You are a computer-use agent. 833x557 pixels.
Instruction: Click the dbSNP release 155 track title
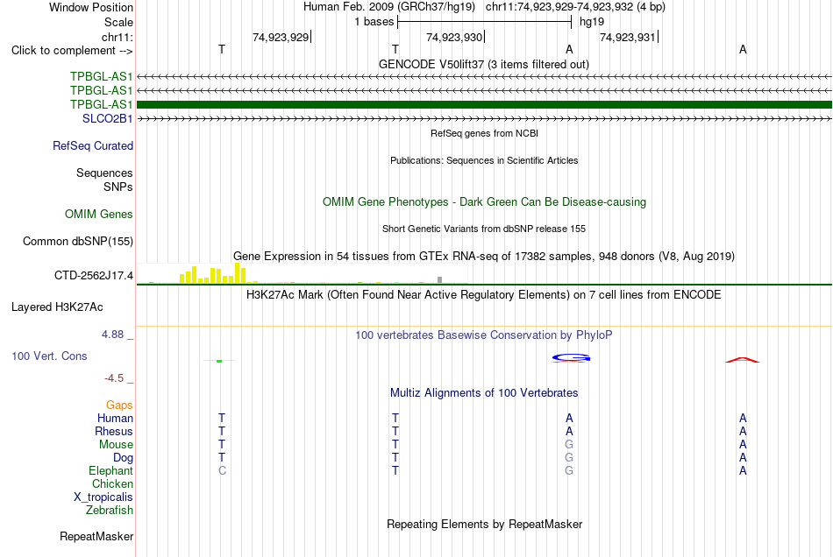tap(484, 229)
